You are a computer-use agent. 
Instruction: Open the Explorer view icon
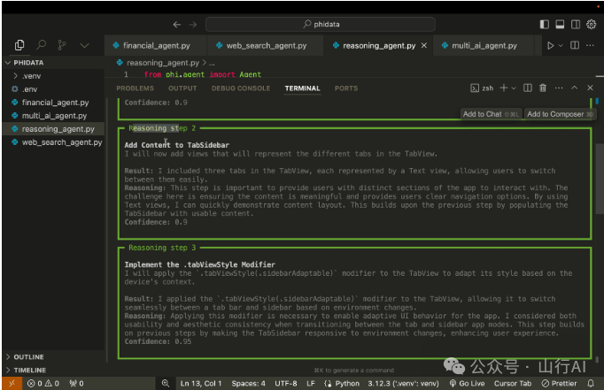19,45
